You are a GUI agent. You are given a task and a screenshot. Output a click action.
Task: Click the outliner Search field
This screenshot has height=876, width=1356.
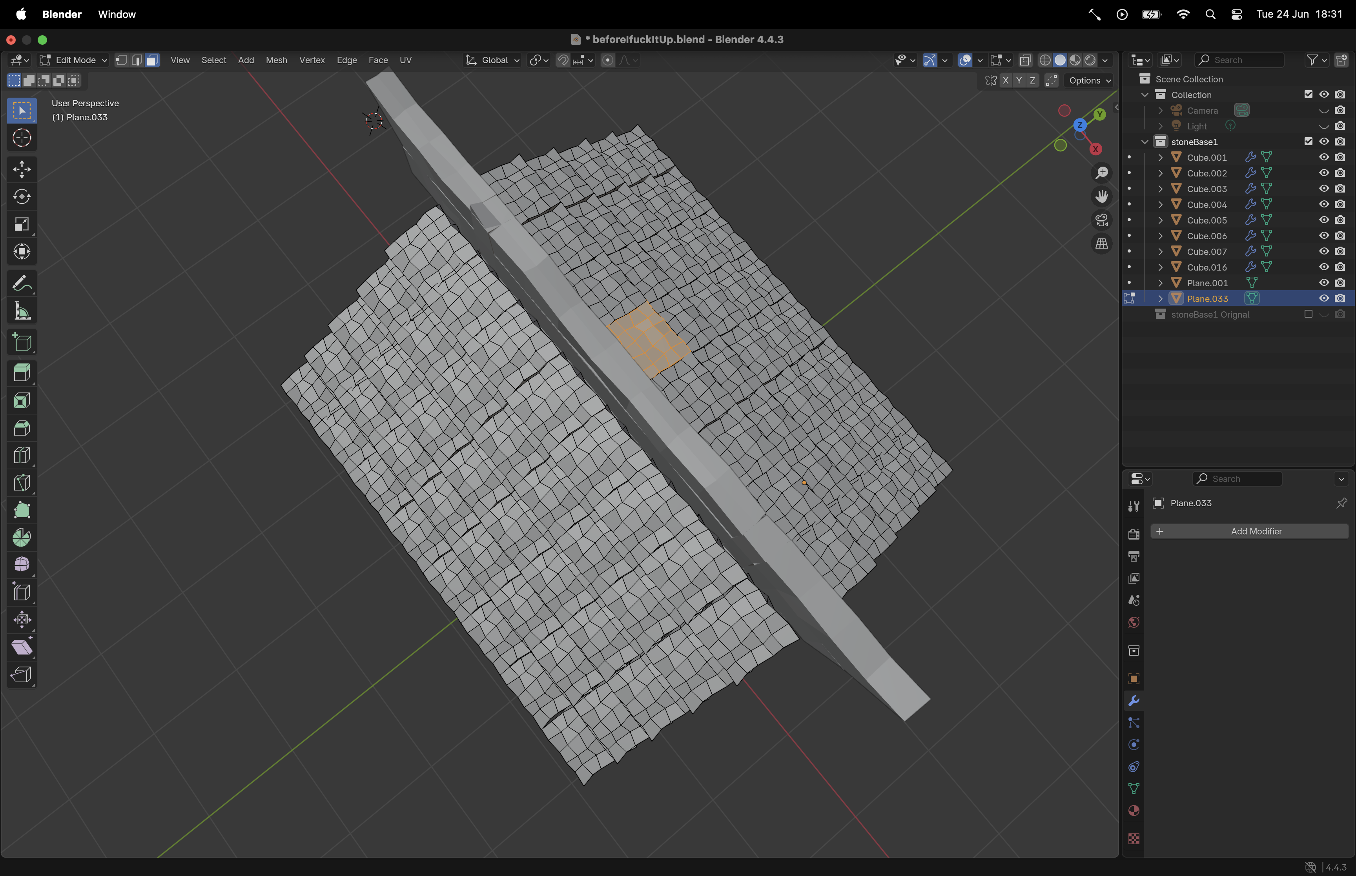pyautogui.click(x=1239, y=60)
